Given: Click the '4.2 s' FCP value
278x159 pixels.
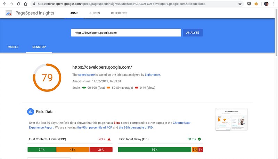Looking at the screenshot, I should [x=102, y=139].
